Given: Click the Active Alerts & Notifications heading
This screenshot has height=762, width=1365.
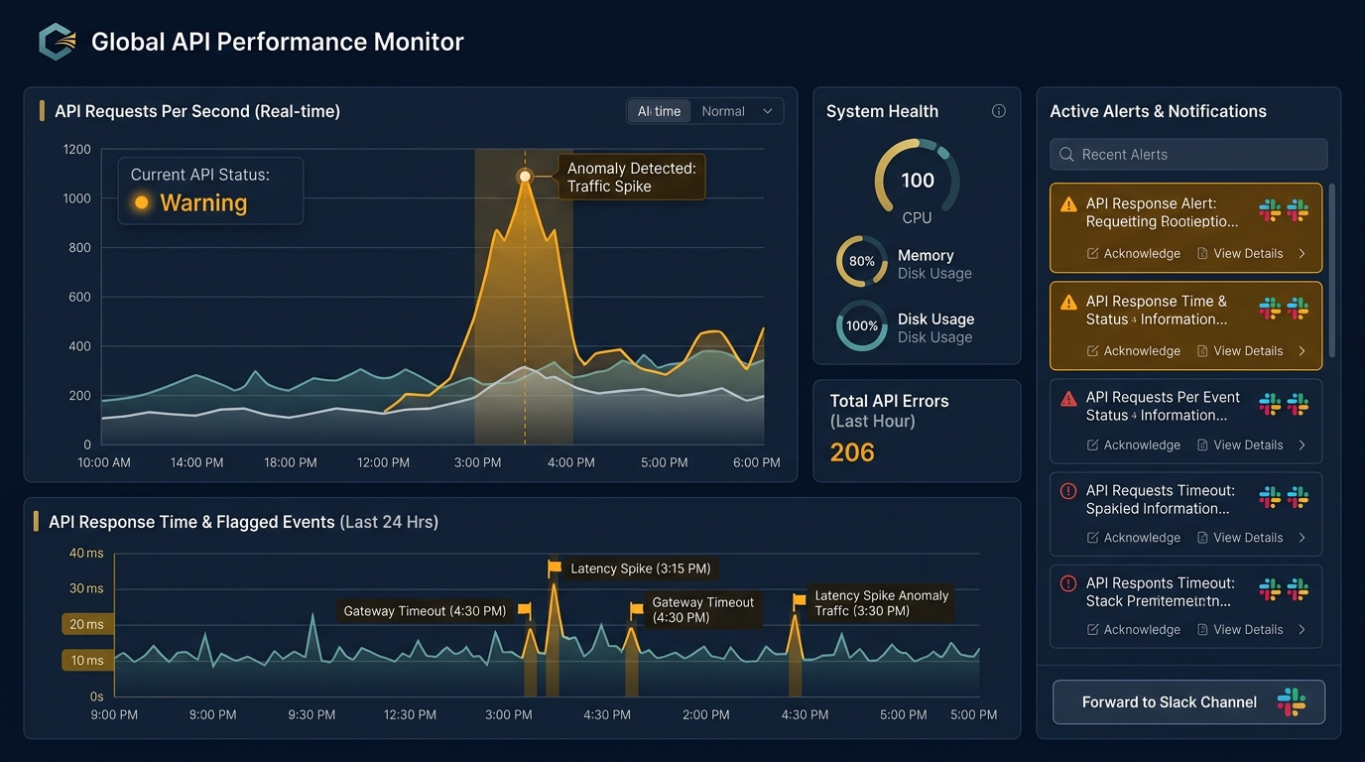Looking at the screenshot, I should (1158, 111).
